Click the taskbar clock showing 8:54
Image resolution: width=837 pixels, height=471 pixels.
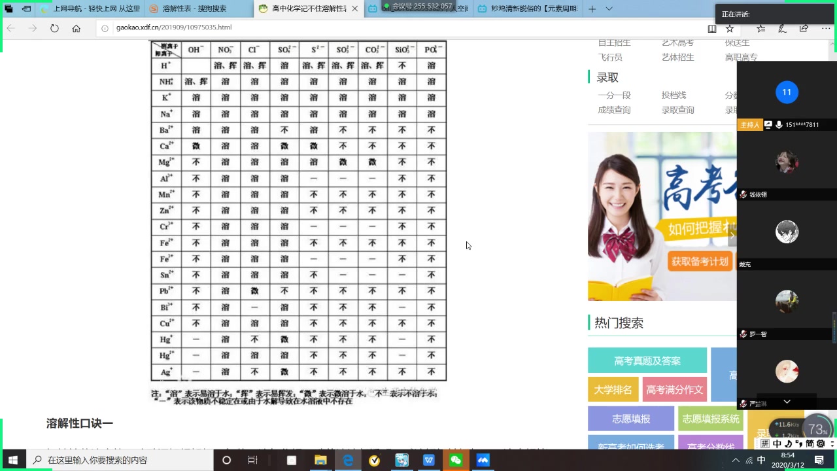(788, 460)
